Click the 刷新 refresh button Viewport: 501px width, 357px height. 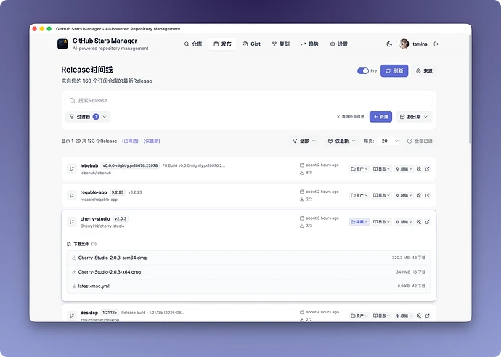tap(394, 70)
